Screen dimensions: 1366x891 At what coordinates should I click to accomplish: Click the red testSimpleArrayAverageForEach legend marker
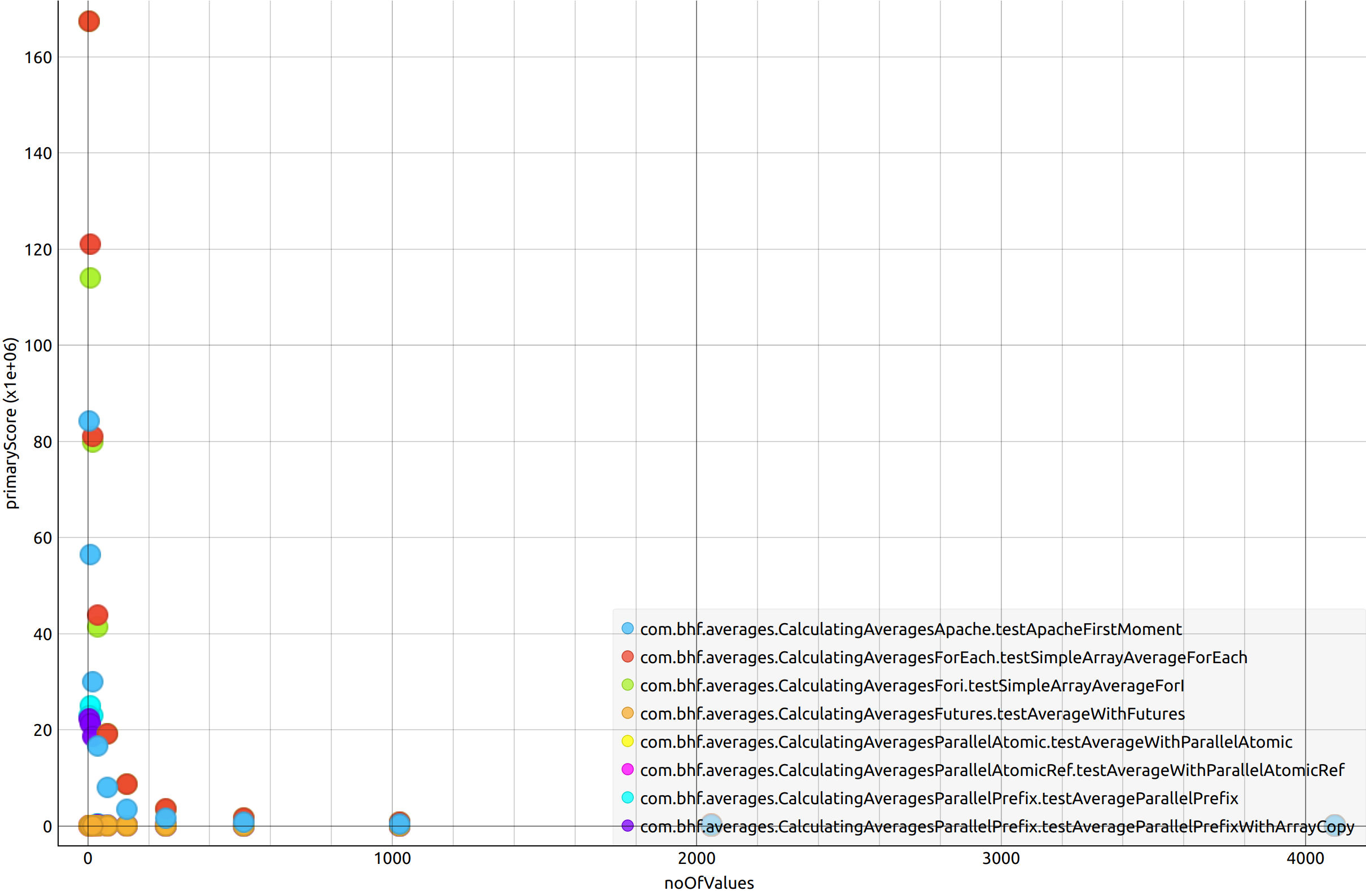(x=627, y=656)
